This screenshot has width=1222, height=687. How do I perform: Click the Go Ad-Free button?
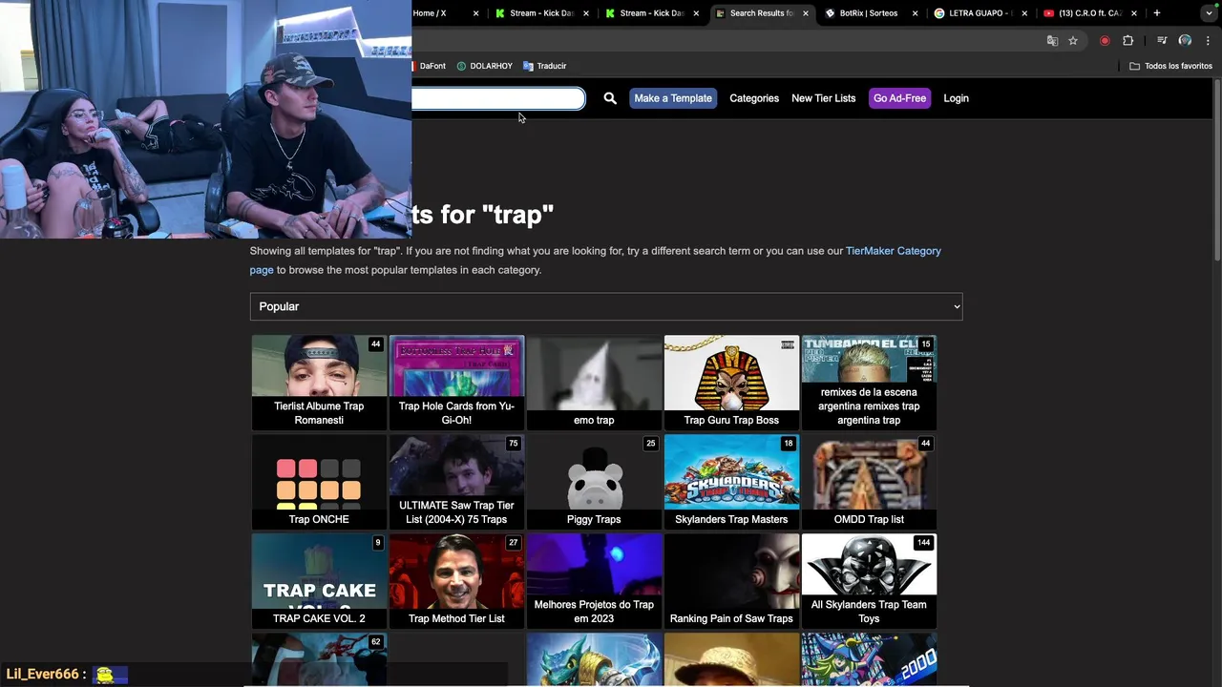[899, 98]
